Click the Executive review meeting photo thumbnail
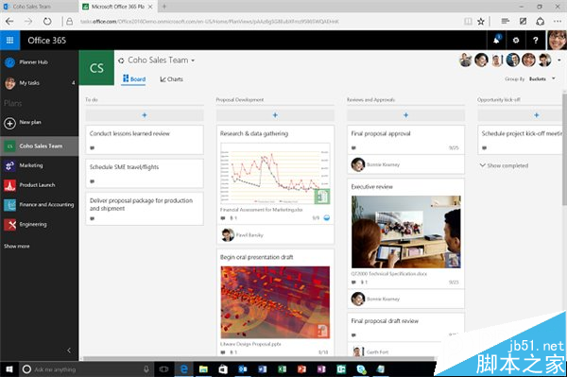Viewport: 567px width, 377px height. click(x=406, y=231)
